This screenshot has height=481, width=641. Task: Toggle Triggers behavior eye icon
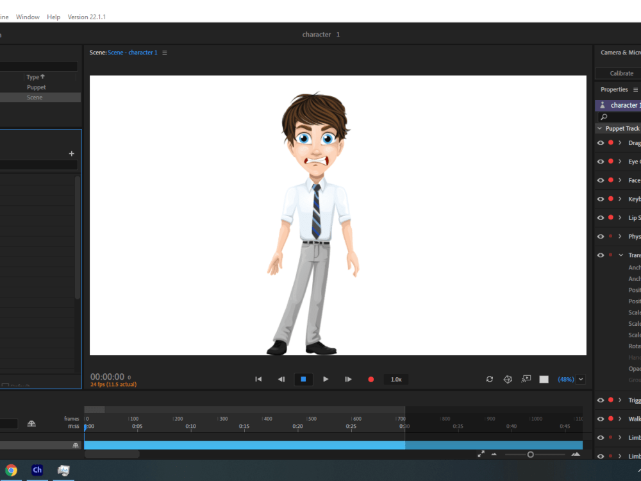601,400
